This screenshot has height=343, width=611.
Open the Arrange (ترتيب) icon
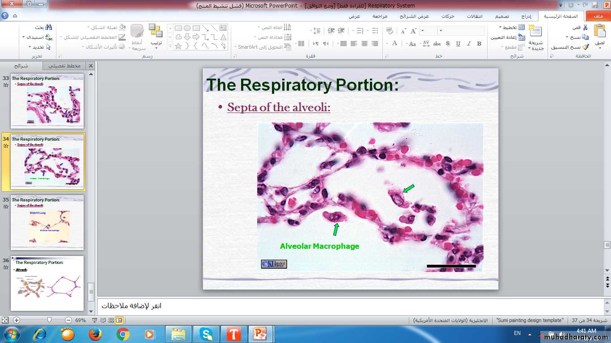156,31
